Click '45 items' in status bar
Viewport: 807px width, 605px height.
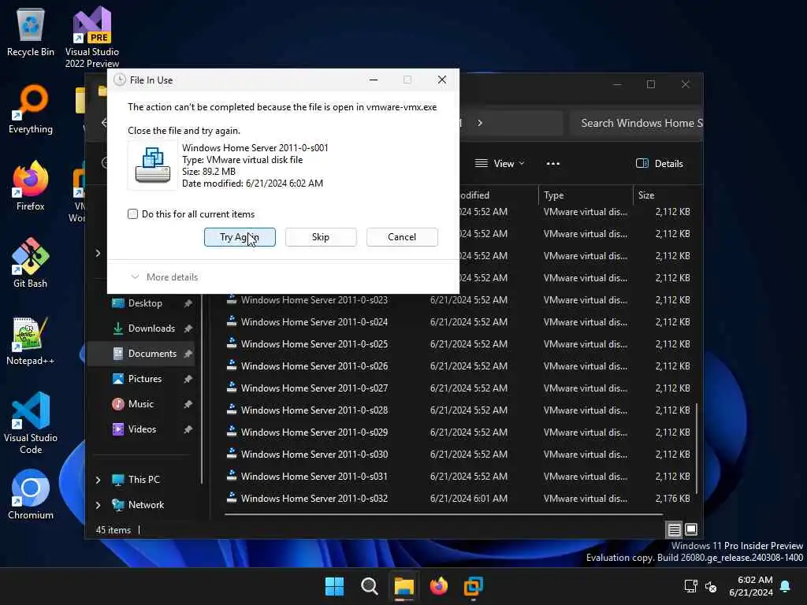coord(113,530)
